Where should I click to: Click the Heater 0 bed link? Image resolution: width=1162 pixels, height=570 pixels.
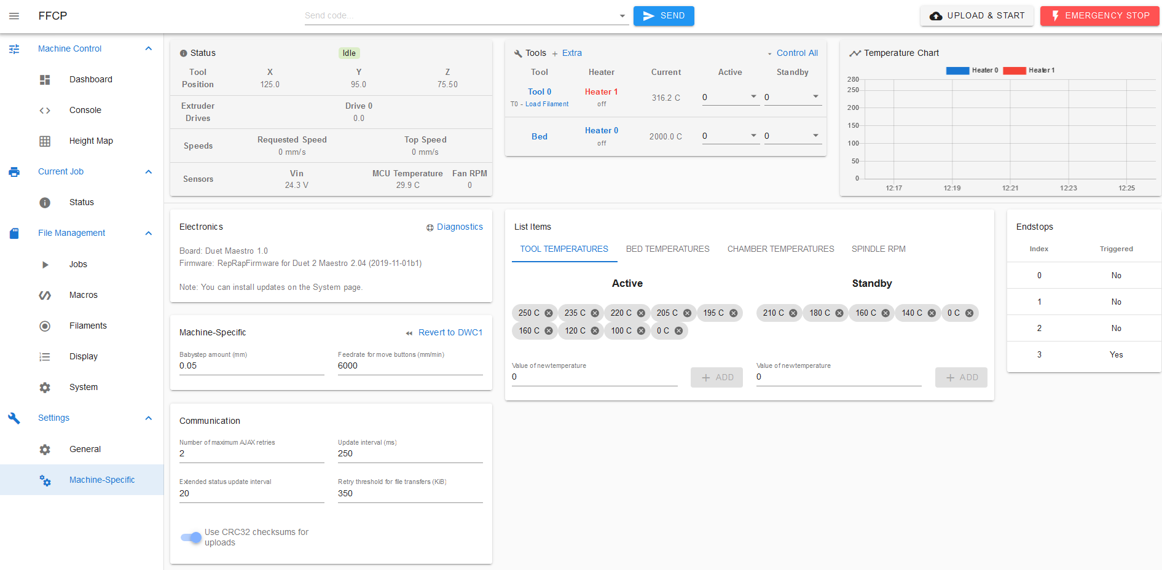coord(601,131)
